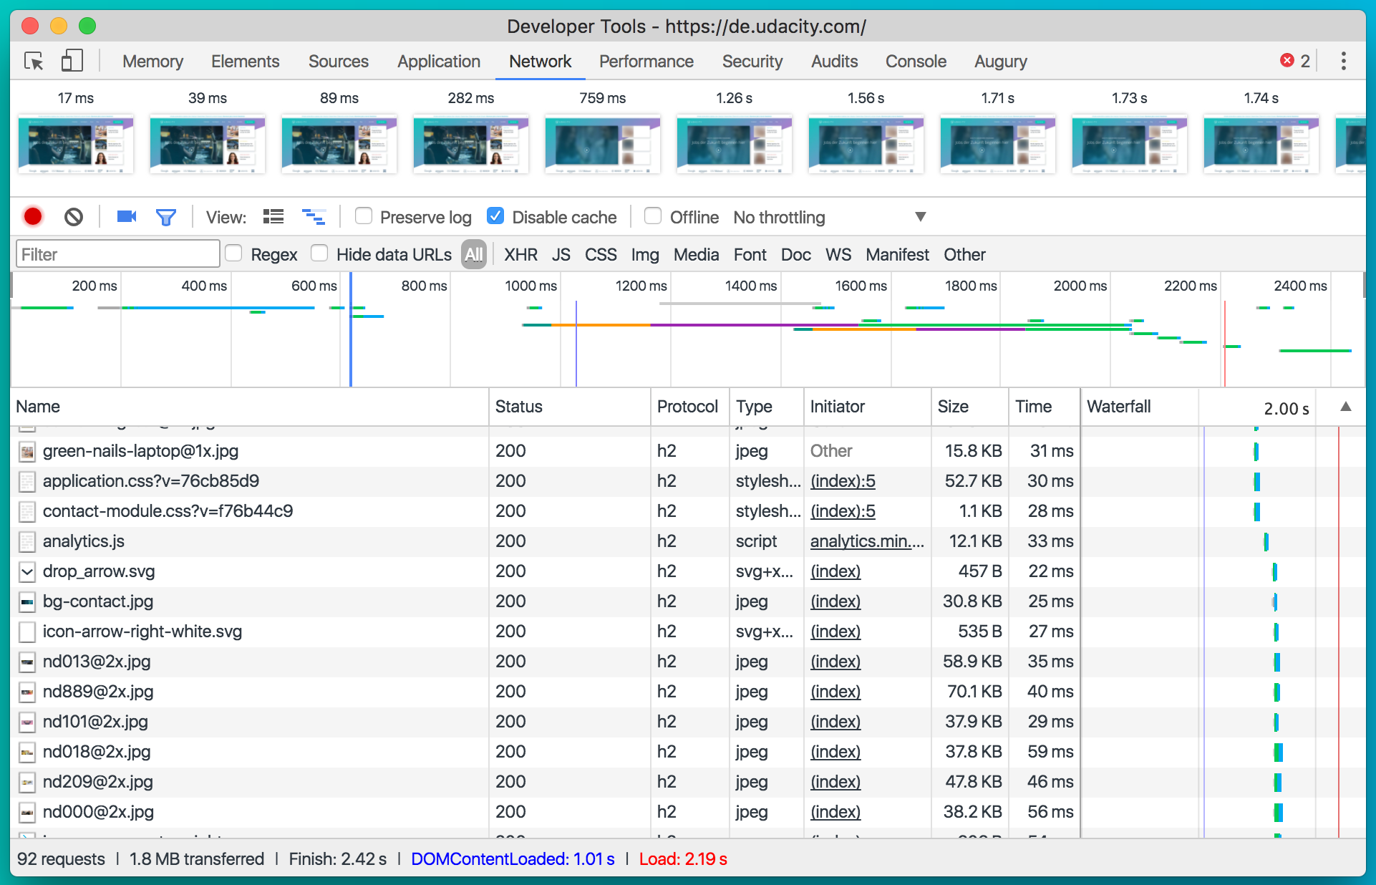The width and height of the screenshot is (1376, 885).
Task: Click the inspect element picker icon
Action: pyautogui.click(x=34, y=62)
